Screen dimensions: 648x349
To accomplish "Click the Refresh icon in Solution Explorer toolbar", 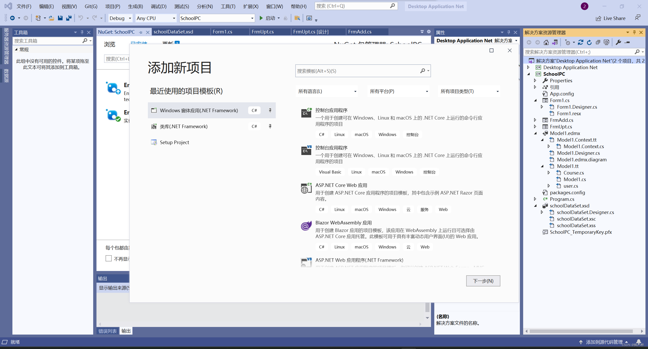I will (x=589, y=42).
